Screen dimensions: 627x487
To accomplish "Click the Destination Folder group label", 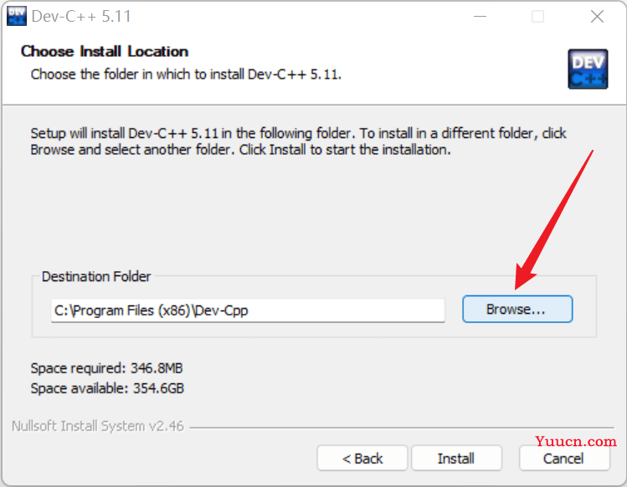I will [96, 276].
